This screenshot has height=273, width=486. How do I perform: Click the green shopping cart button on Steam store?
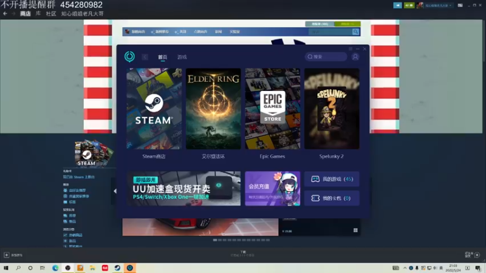pyautogui.click(x=347, y=24)
